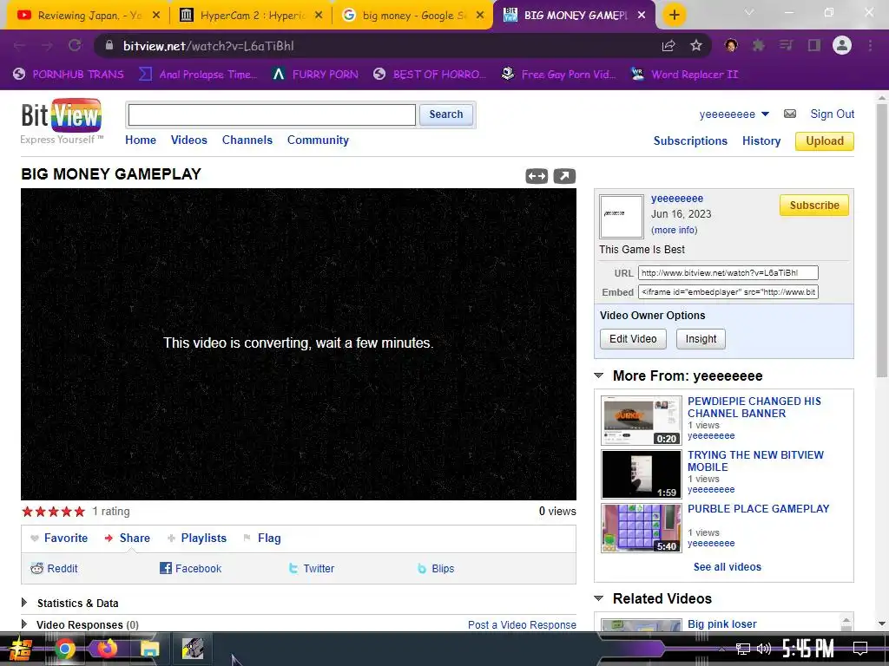
Task: Expand the (more info) description
Action: coord(674,230)
